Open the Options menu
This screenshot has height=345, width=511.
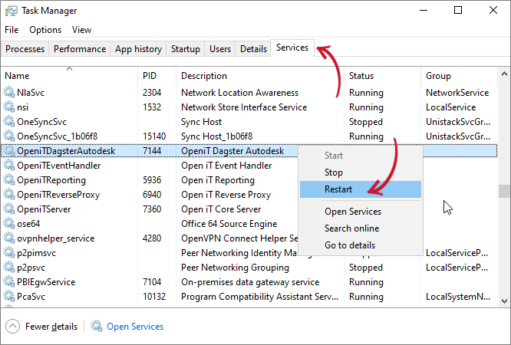45,30
